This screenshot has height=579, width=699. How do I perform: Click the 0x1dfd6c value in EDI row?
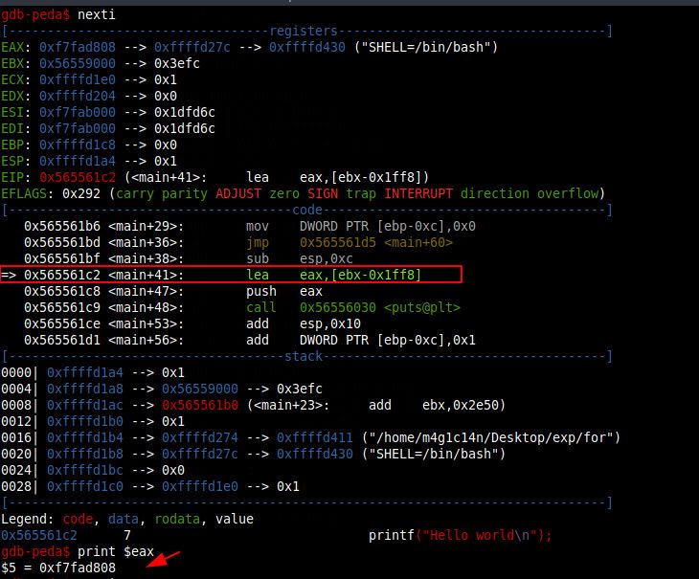[185, 128]
